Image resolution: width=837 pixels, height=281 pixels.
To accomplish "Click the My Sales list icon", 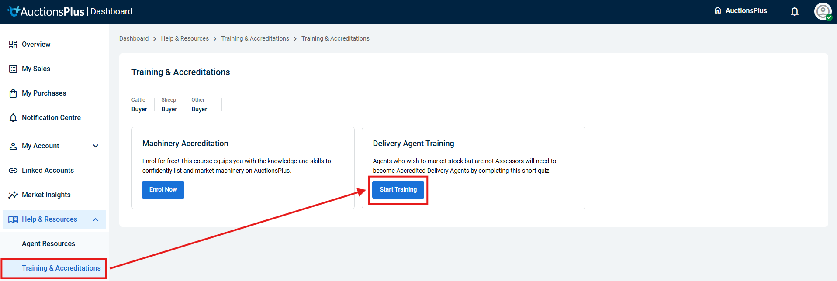I will click(x=13, y=69).
